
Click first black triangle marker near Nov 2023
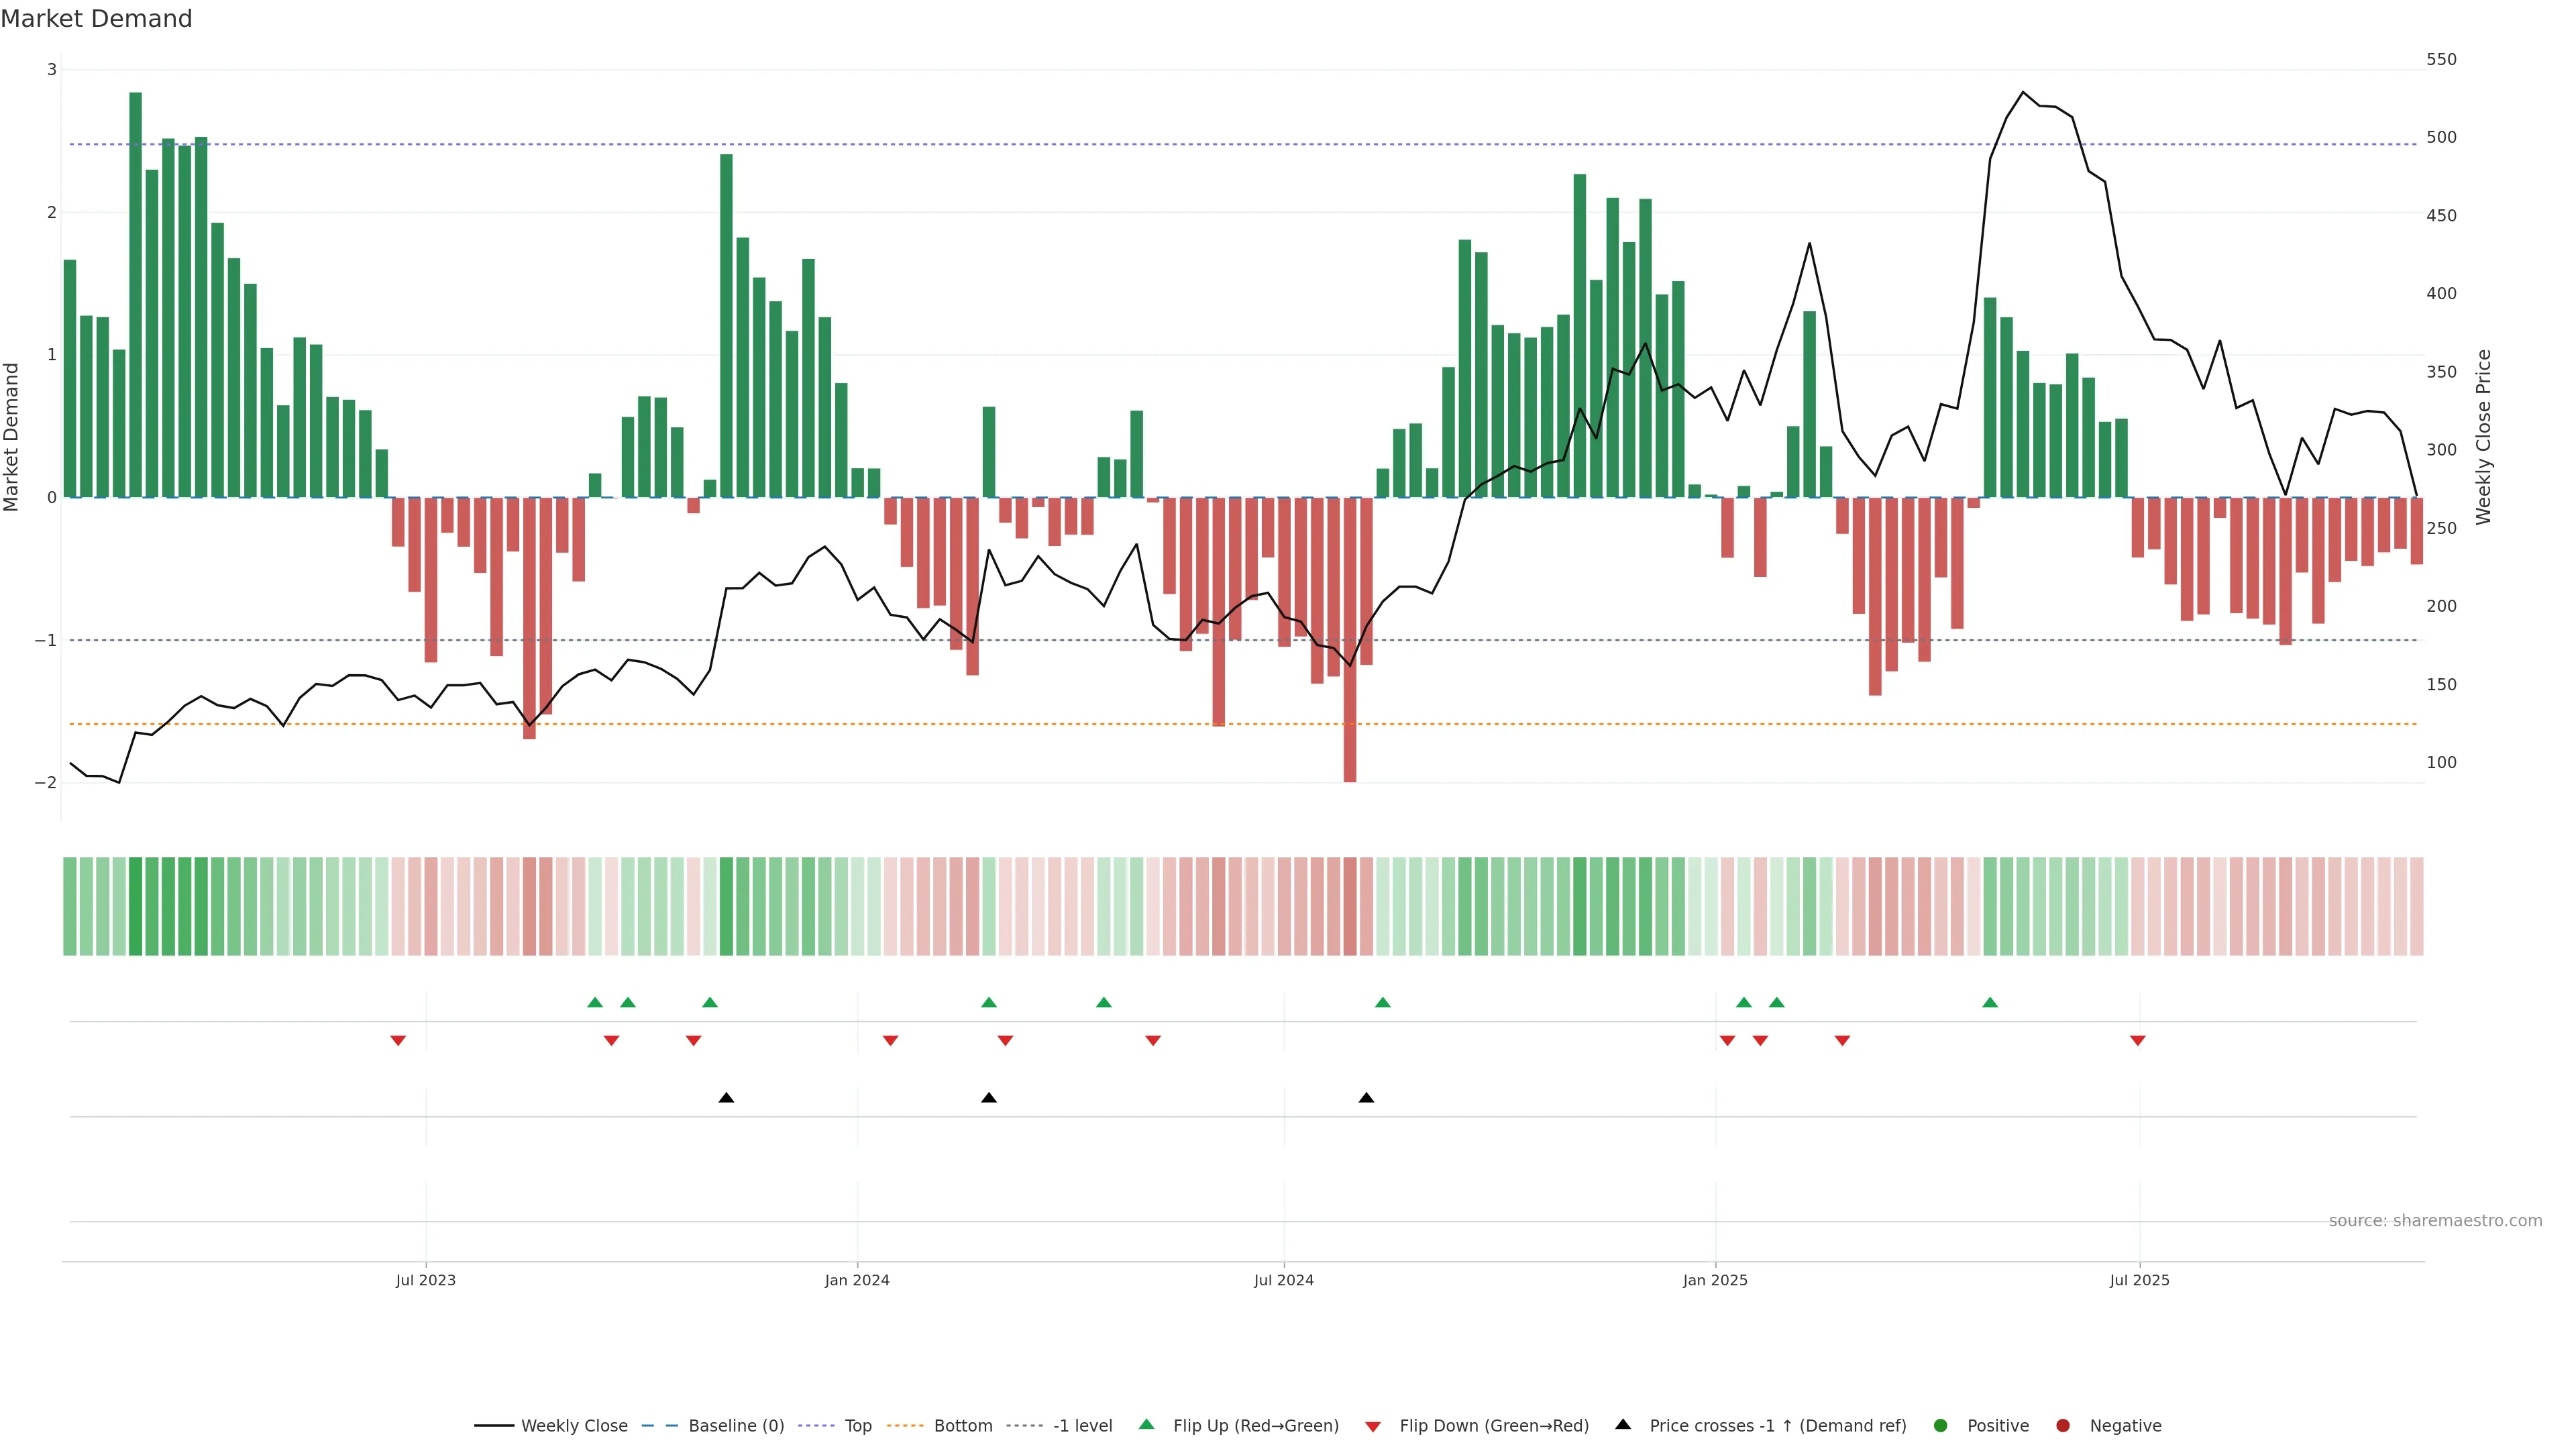[726, 1098]
